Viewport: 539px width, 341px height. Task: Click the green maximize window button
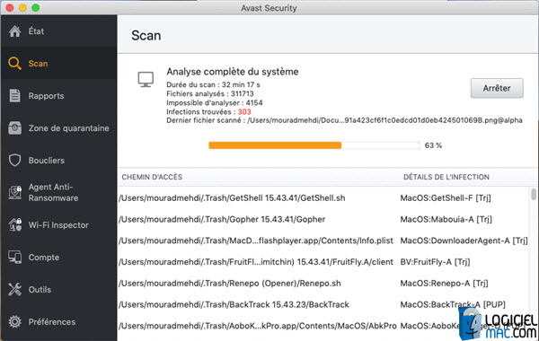(36, 7)
